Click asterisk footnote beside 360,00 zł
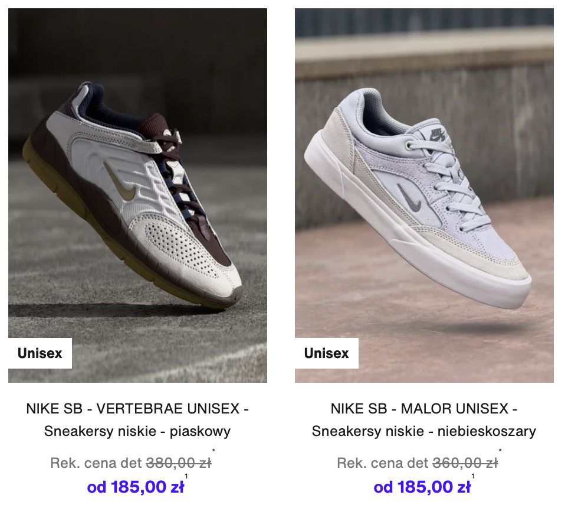The image size is (565, 508). pyautogui.click(x=500, y=450)
